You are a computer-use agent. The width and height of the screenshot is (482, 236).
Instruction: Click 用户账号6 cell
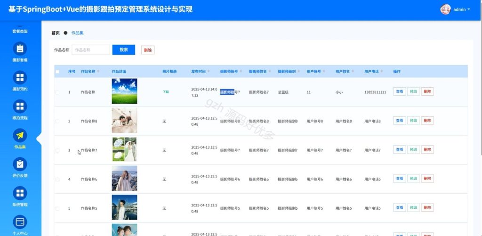(315, 179)
